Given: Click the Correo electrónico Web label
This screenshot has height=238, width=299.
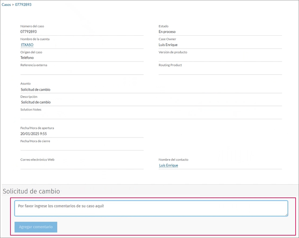Looking at the screenshot, I should click(x=38, y=160).
